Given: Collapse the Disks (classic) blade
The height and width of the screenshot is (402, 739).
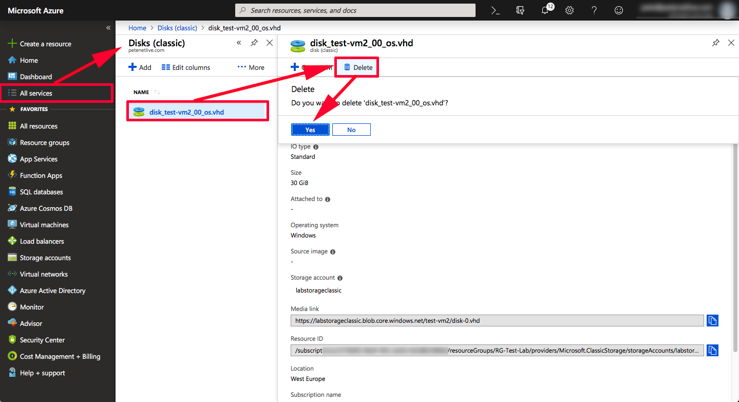Looking at the screenshot, I should 239,43.
